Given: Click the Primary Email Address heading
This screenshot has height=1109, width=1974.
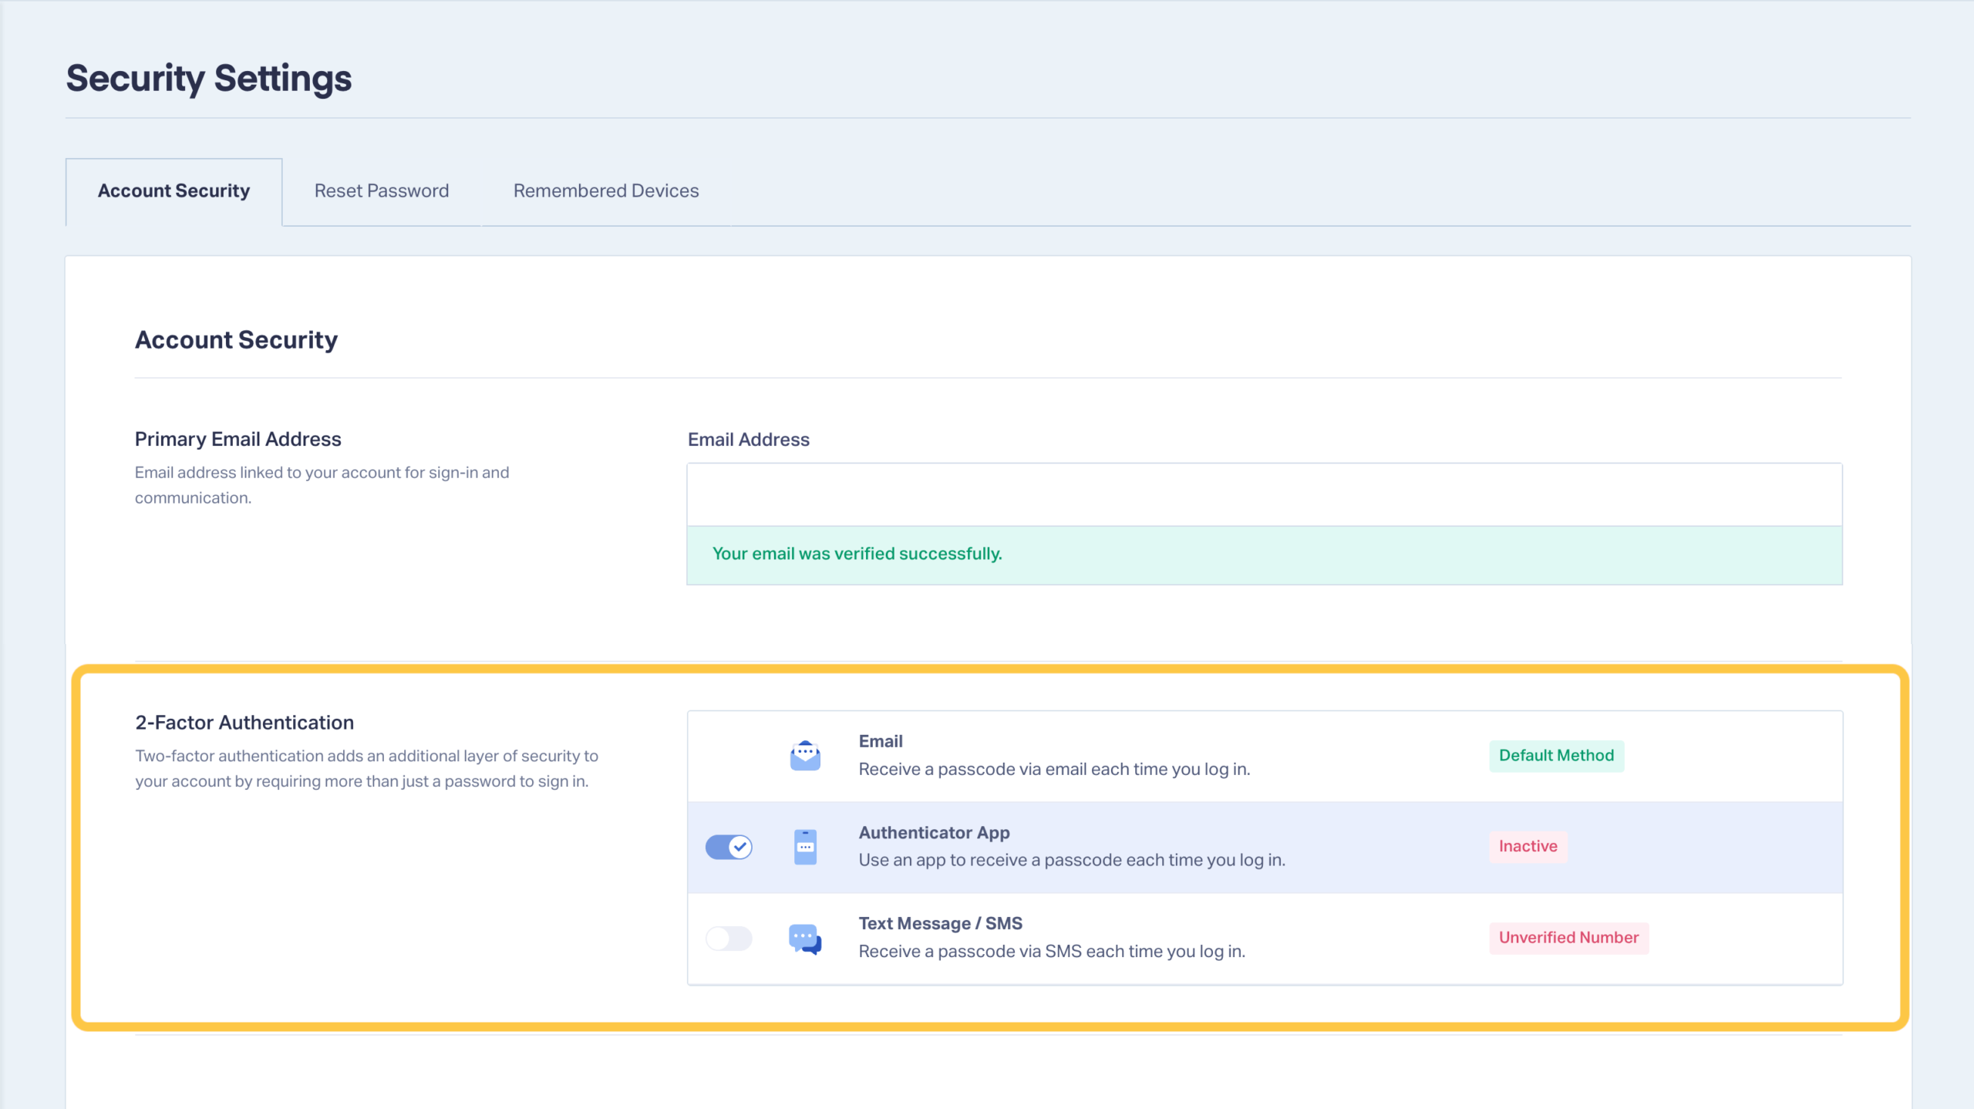Looking at the screenshot, I should coord(237,439).
